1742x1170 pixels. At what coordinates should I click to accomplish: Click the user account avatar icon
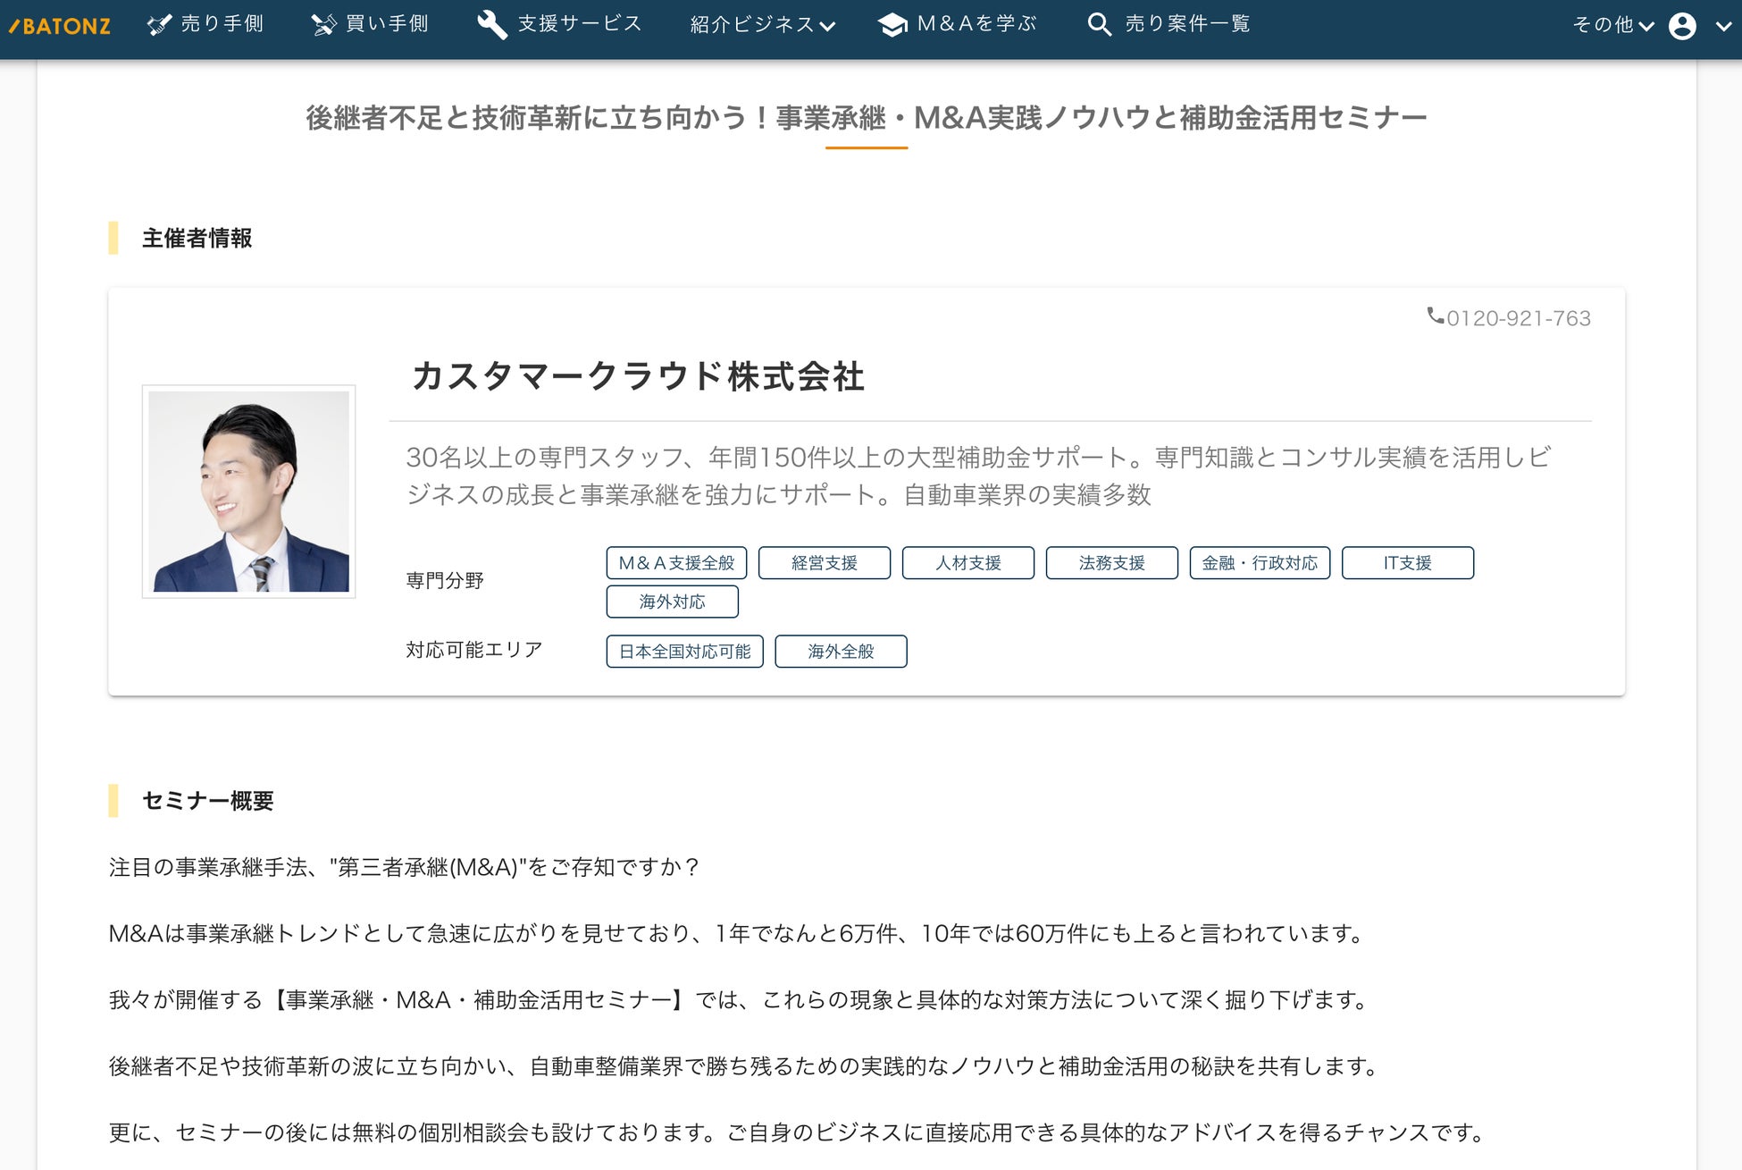(1682, 26)
